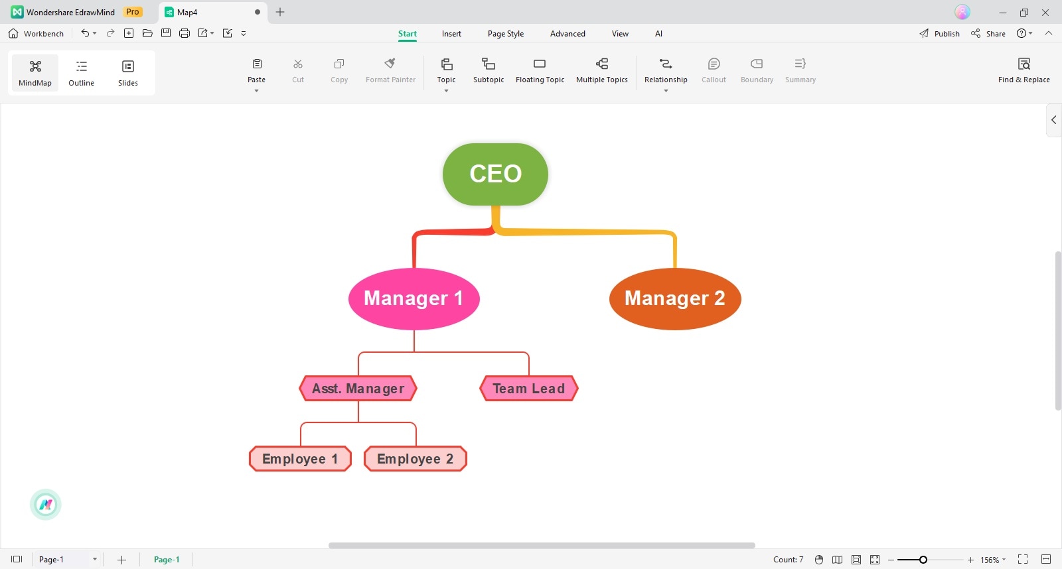
Task: Open the 156% zoom level dropdown
Action: pos(993,560)
